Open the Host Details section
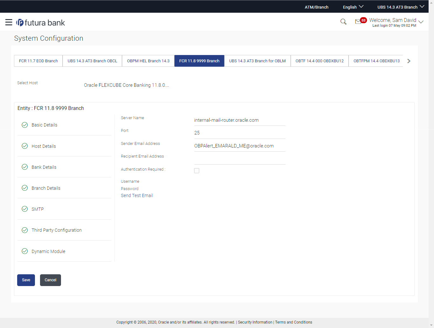 click(x=64, y=146)
